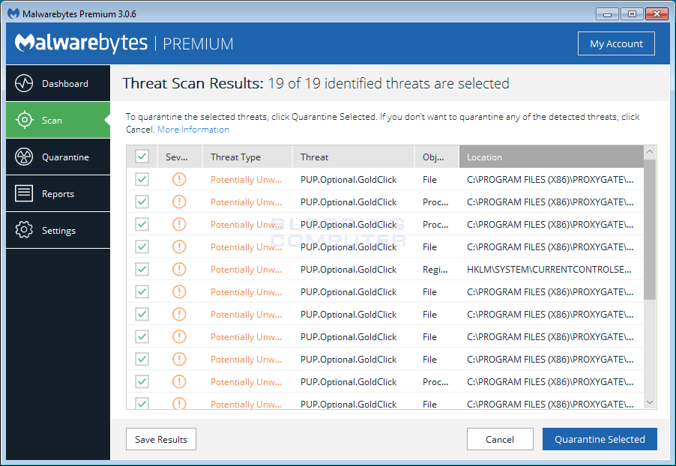Click the Settings gear icon in sidebar
This screenshot has width=676, height=466.
tap(24, 230)
